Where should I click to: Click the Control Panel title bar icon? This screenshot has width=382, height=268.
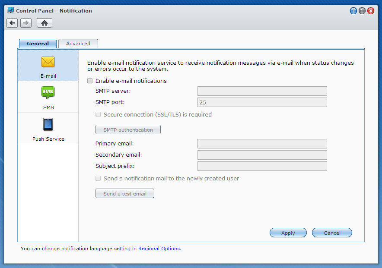(x=11, y=10)
